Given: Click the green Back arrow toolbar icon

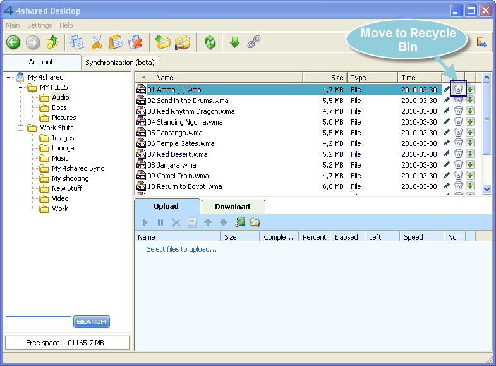Looking at the screenshot, I should 13,42.
